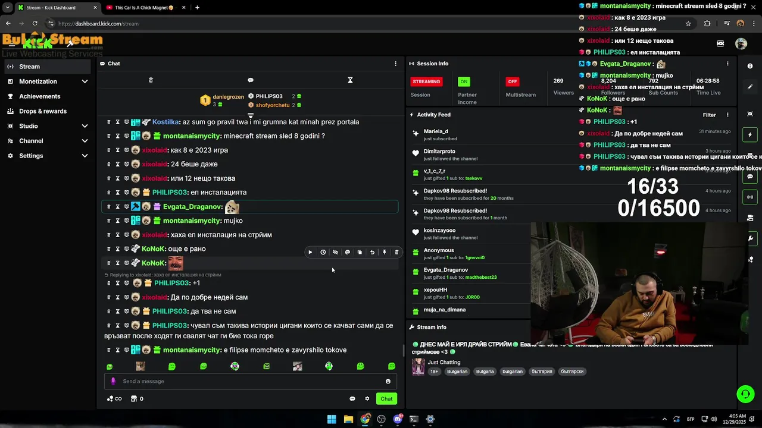
Task: Toggle Partner Income ON badge
Action: point(464,81)
